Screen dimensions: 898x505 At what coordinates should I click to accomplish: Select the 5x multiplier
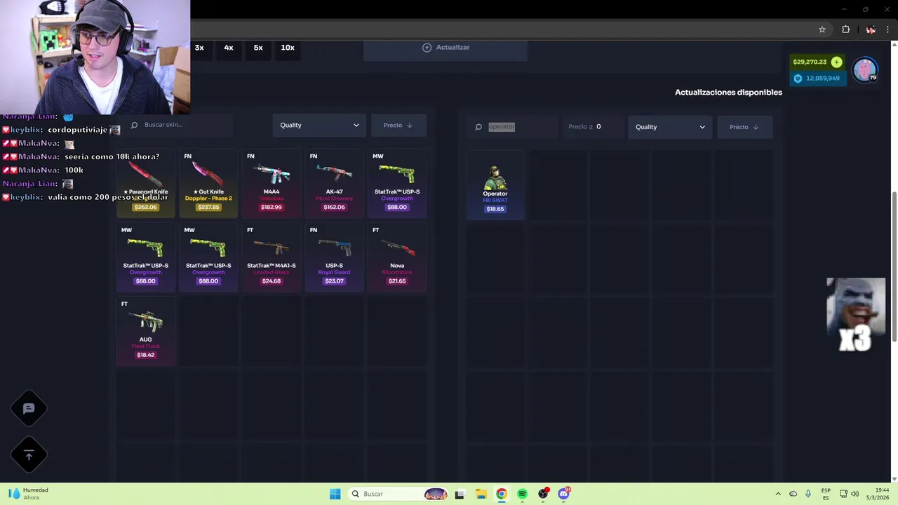258,48
